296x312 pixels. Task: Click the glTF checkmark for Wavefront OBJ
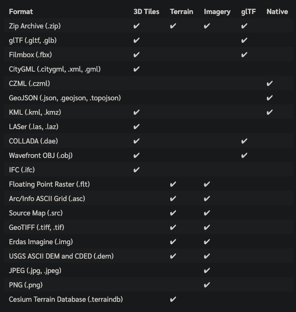point(244,155)
